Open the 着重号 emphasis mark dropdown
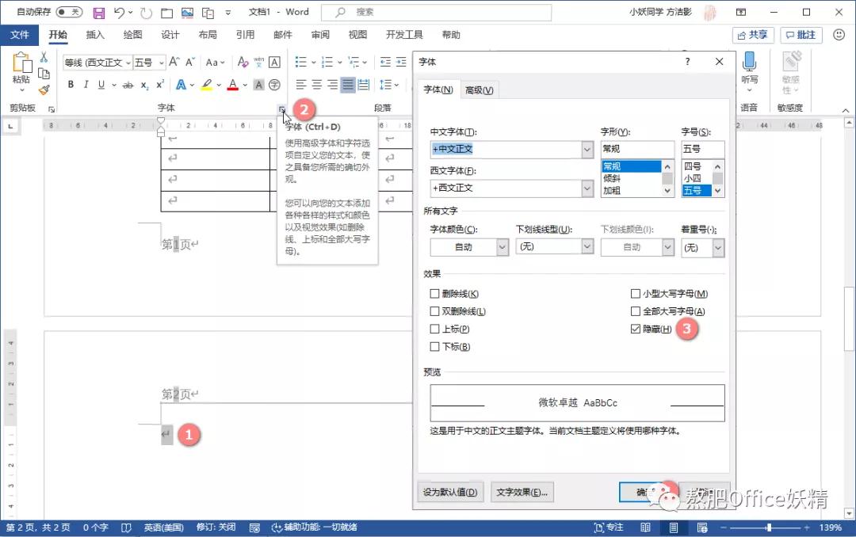Viewport: 856px width, 537px height. pyautogui.click(x=717, y=247)
